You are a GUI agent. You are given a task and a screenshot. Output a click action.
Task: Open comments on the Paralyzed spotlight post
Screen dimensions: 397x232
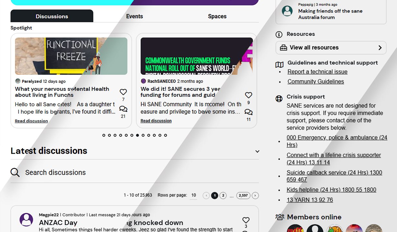click(x=123, y=109)
